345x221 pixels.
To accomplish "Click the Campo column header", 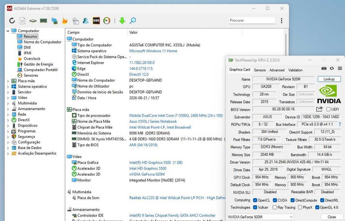I will 96,32.
